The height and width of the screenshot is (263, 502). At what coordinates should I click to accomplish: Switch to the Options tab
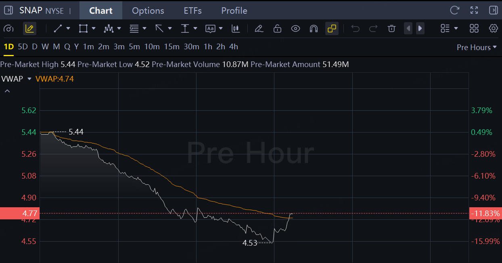[x=148, y=11]
